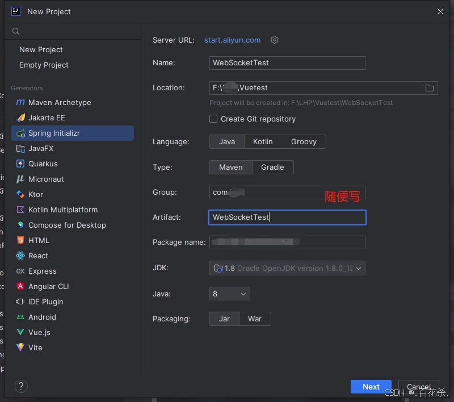
Task: Click the Maven Archetype generator icon
Action: (20, 102)
